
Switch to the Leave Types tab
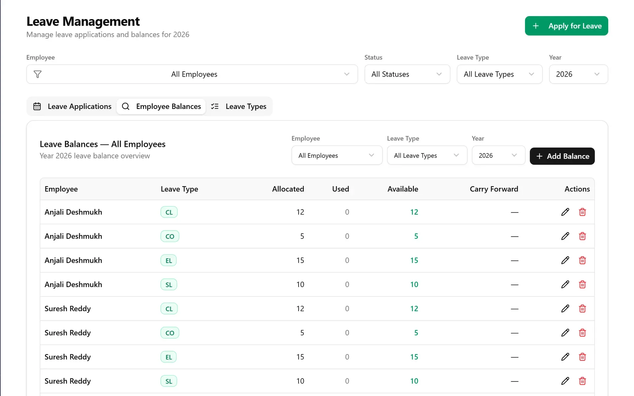(239, 106)
